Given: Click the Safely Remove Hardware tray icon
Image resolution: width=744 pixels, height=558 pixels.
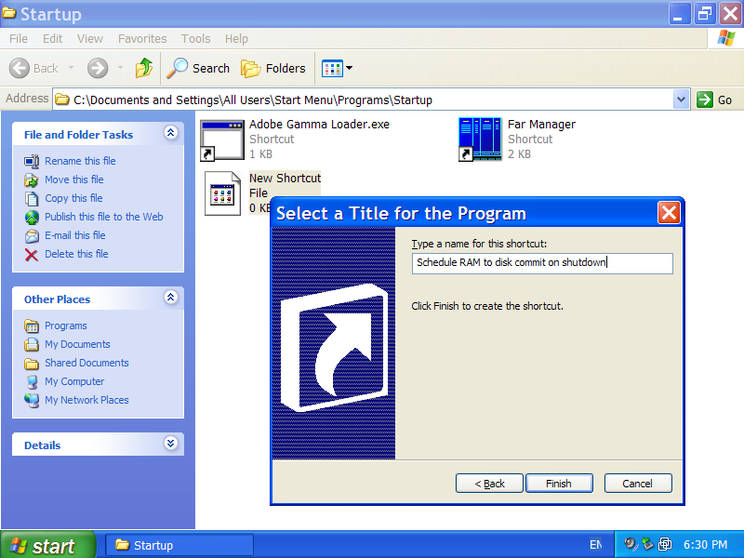Looking at the screenshot, I should (647, 544).
